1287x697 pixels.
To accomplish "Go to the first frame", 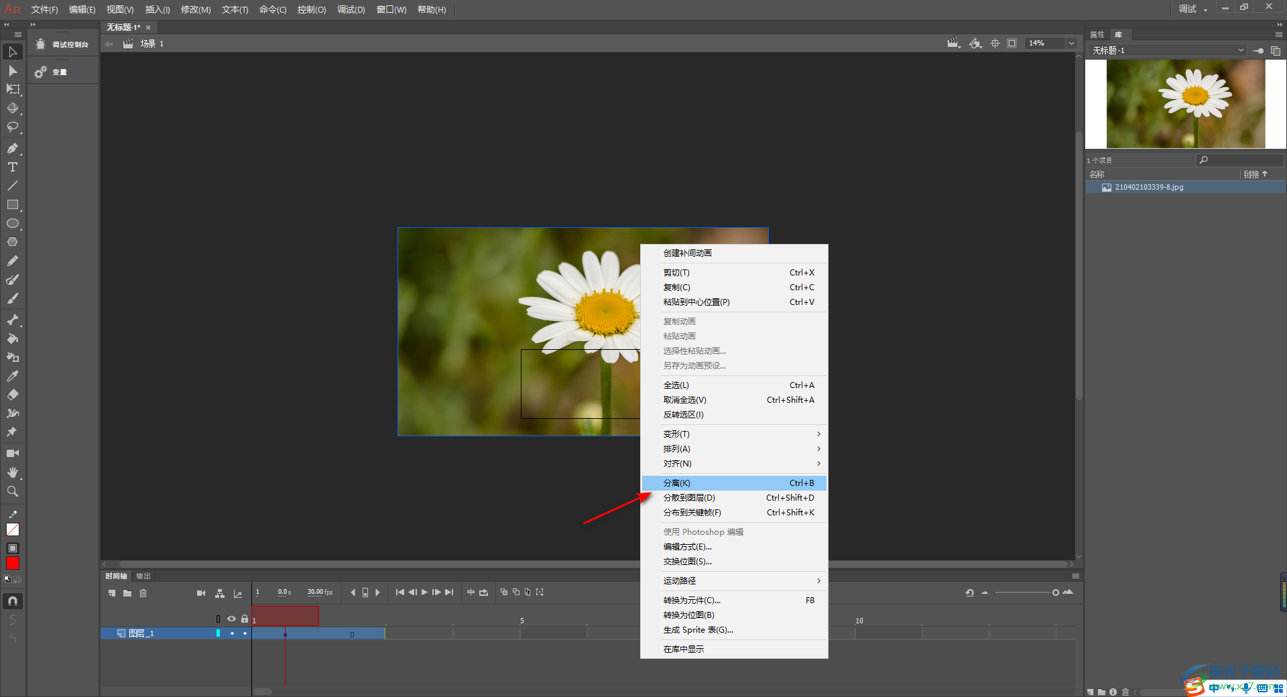I will [400, 592].
